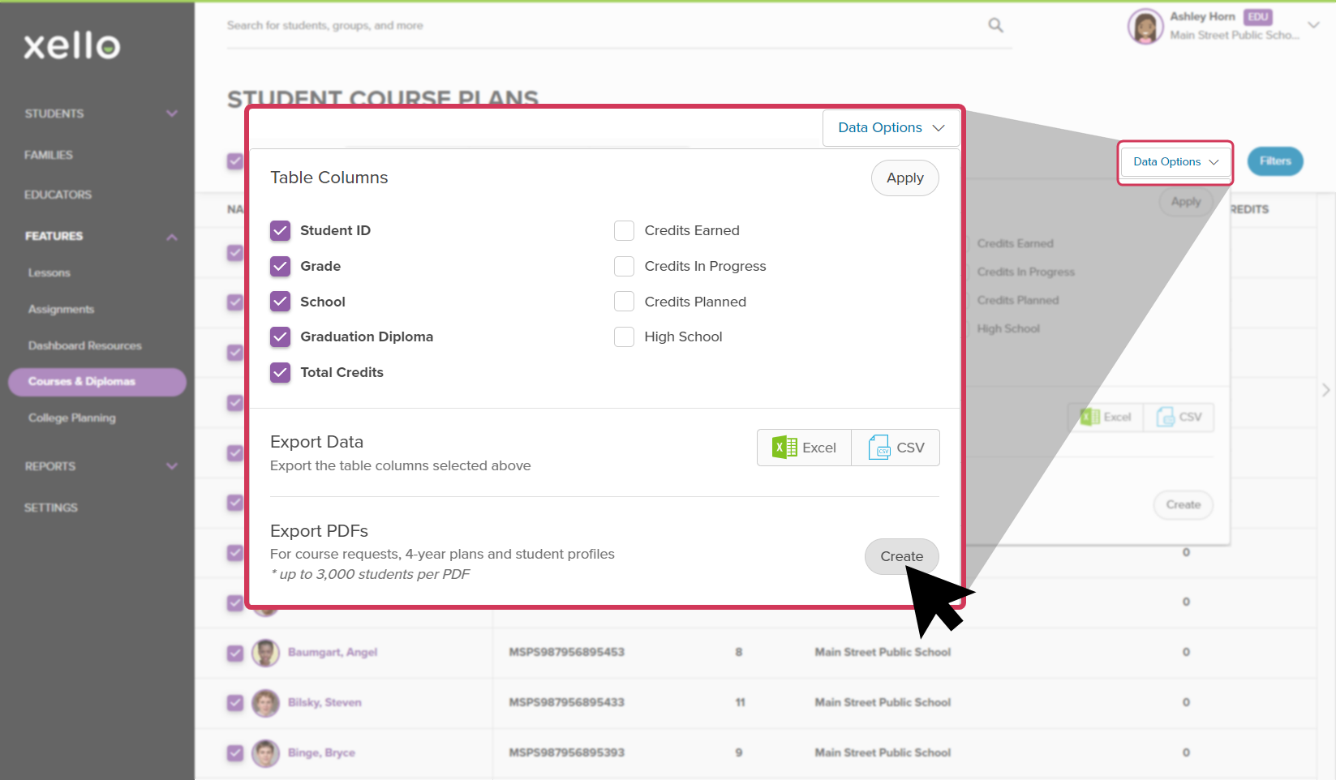1336x780 pixels.
Task: Deselect Binge, Bryce row checkbox
Action: tap(235, 753)
